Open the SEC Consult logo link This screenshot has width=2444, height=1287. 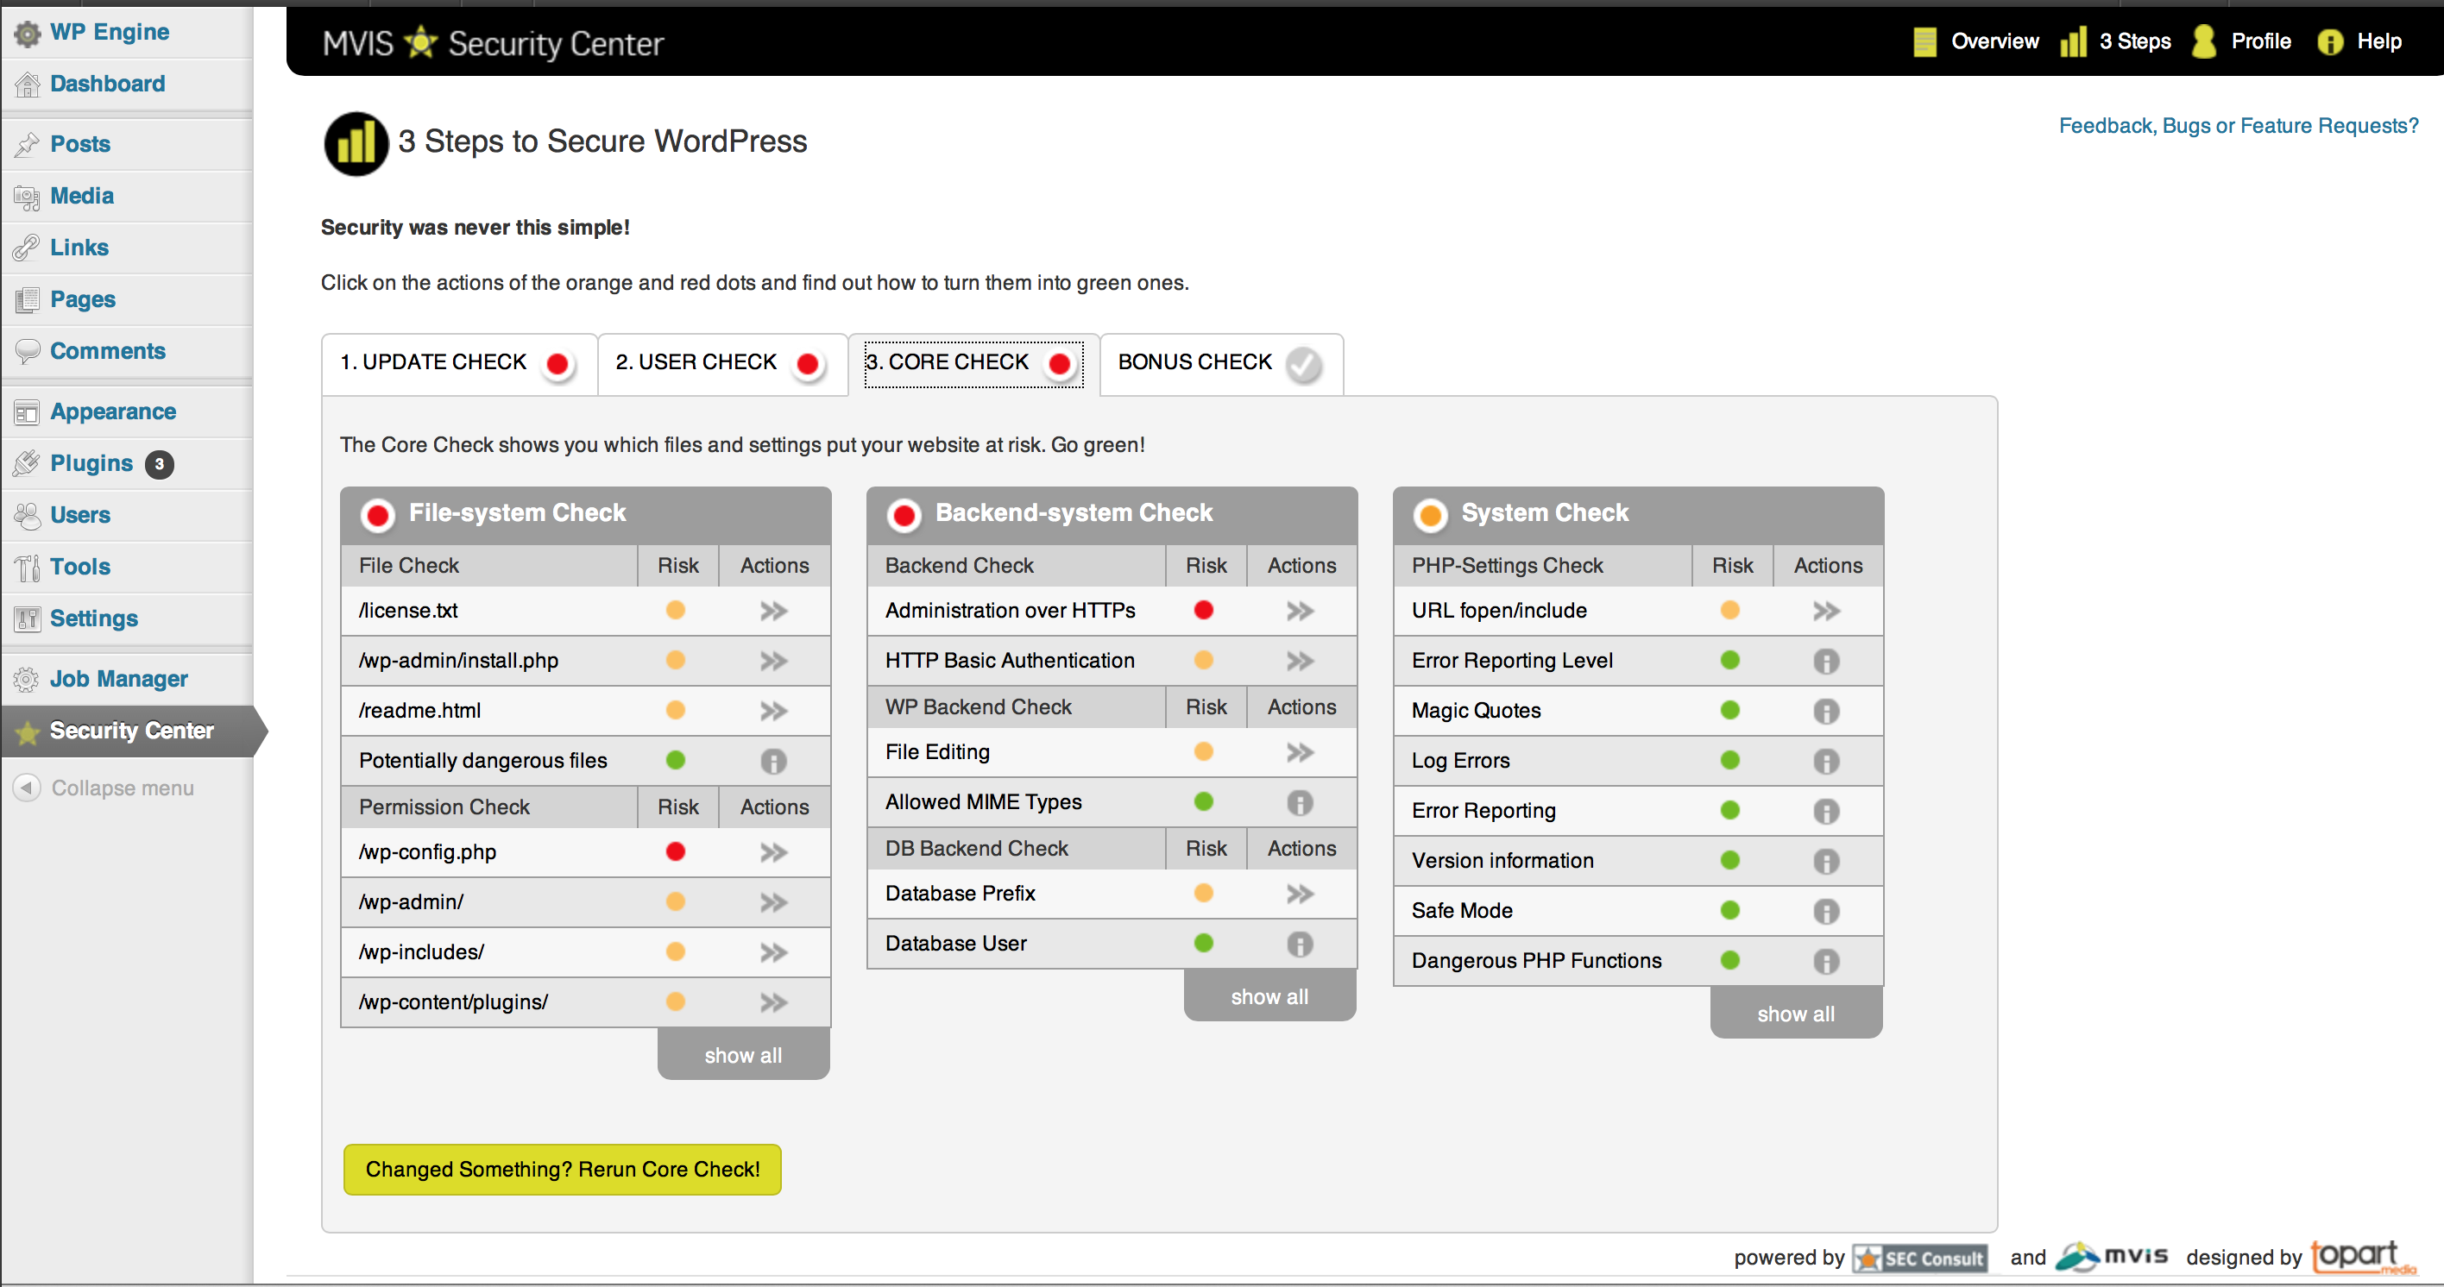(1920, 1259)
